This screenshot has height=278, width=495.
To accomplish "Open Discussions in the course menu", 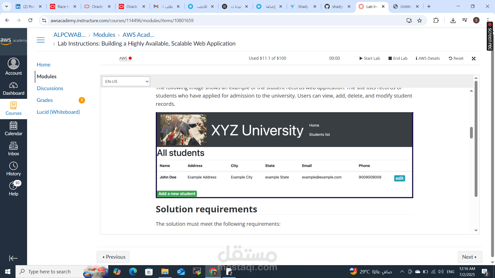I will [x=50, y=88].
